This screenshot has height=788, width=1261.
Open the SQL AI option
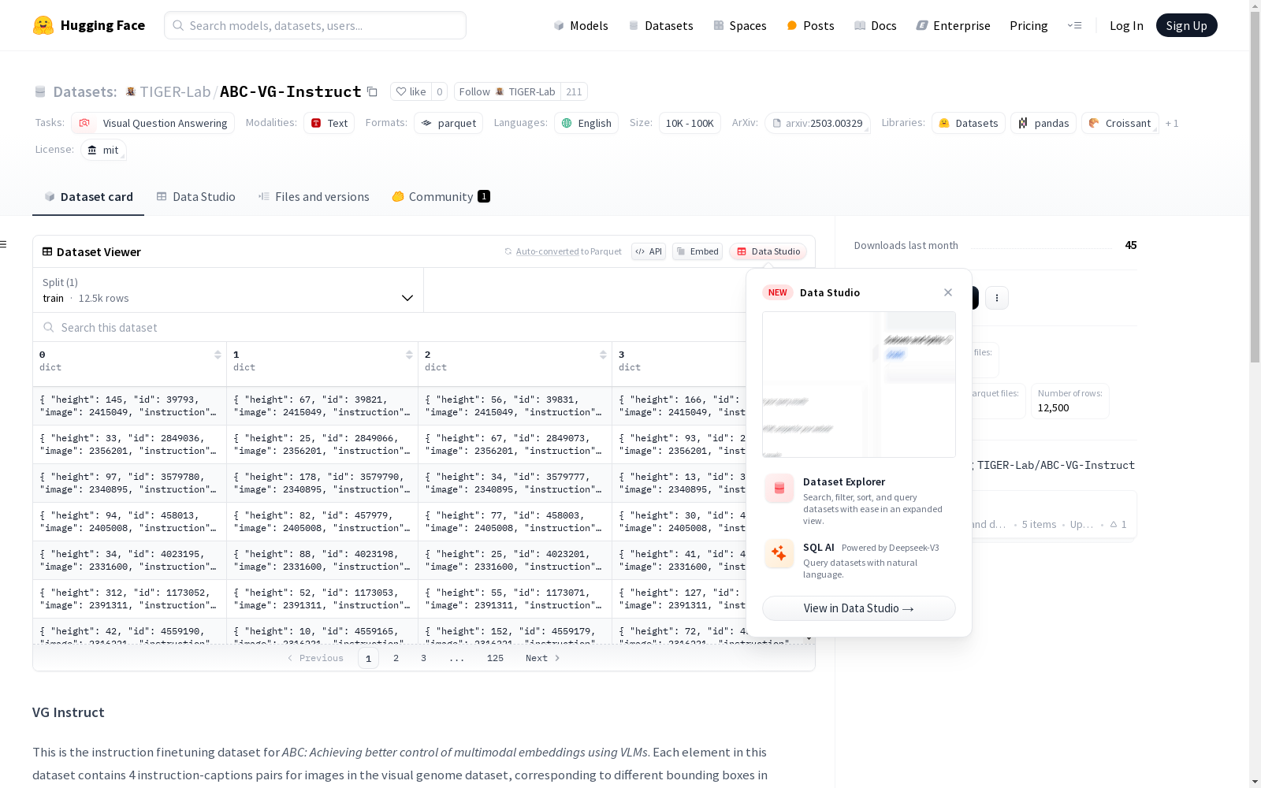click(x=859, y=560)
